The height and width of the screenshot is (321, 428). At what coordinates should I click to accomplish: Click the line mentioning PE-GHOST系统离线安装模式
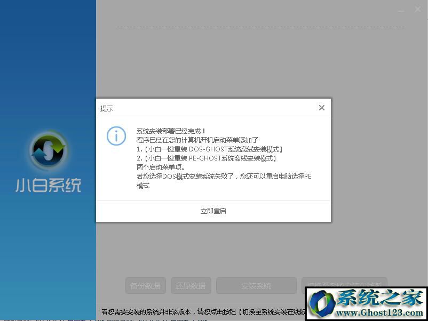[207, 158]
